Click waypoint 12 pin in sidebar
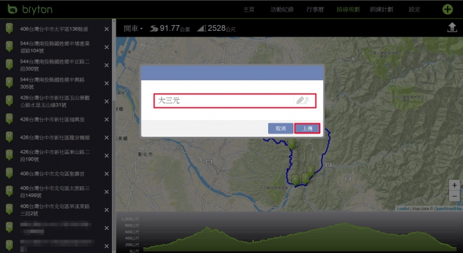 click(x=9, y=155)
